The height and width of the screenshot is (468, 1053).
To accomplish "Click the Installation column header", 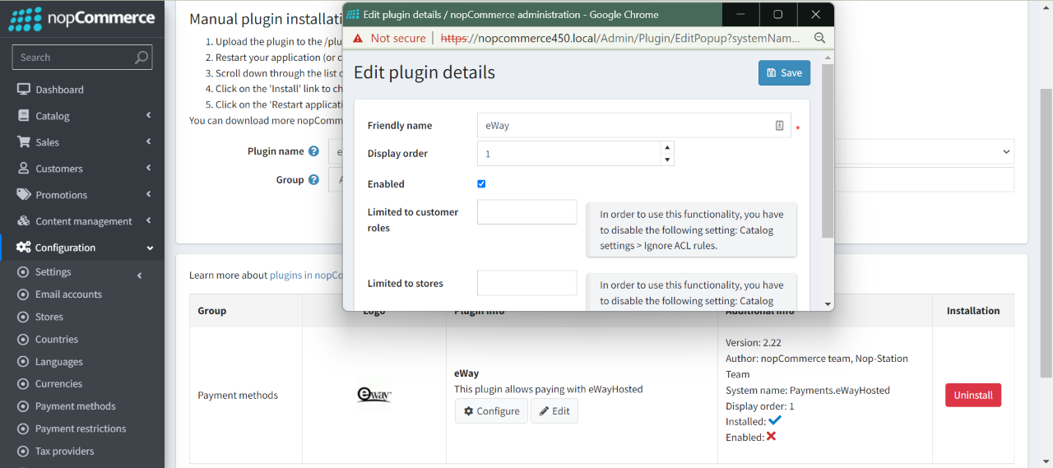I will pos(973,311).
